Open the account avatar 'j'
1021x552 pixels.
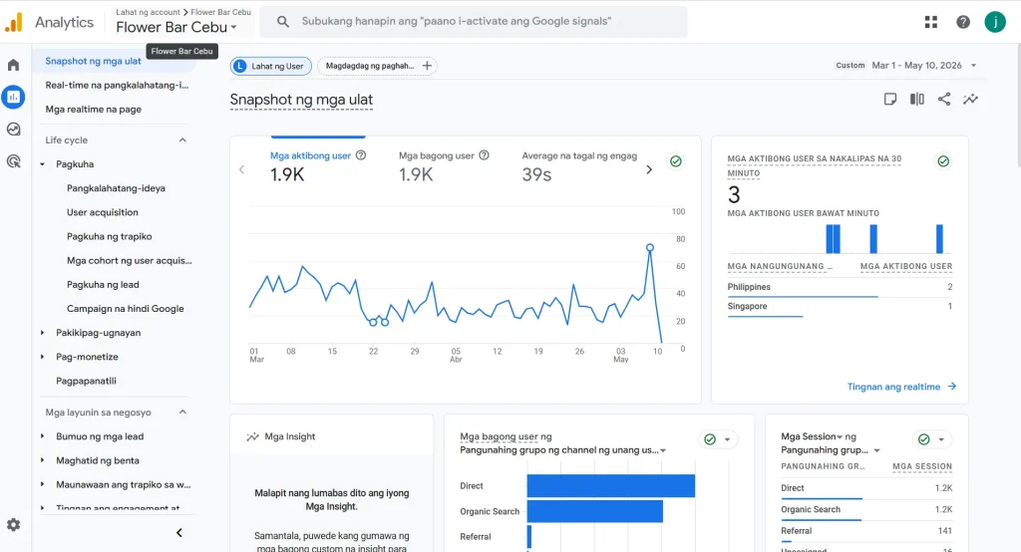coord(995,22)
